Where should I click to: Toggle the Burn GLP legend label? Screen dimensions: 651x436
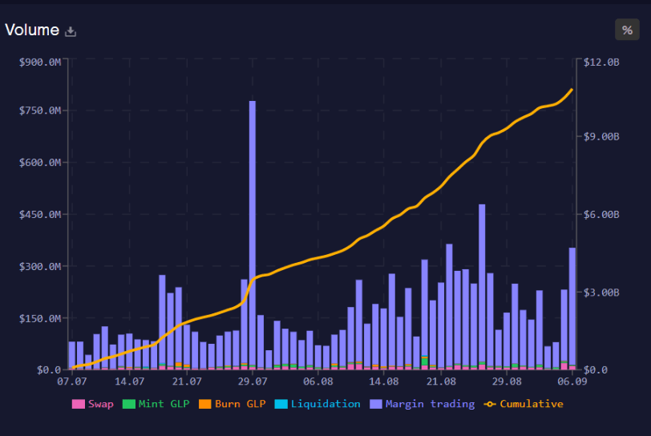coord(240,405)
